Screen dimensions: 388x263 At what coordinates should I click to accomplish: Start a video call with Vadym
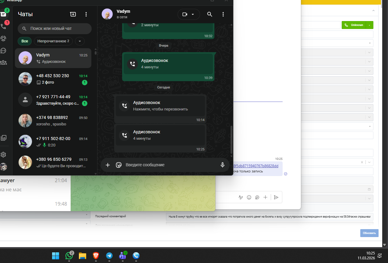coord(185,14)
